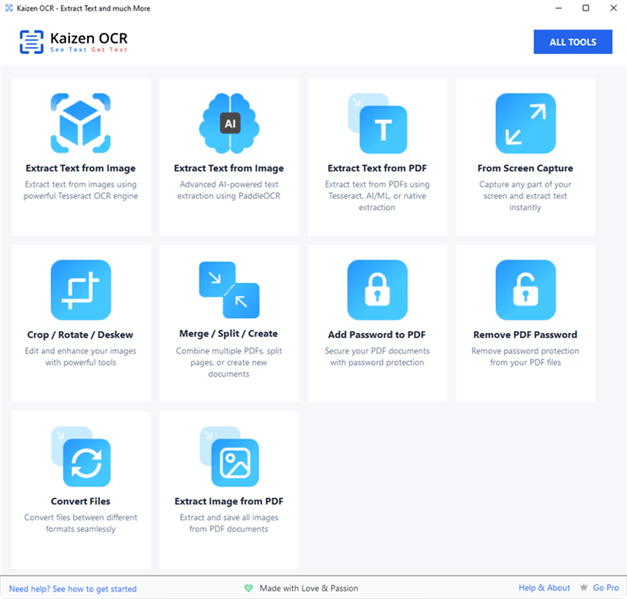Open the Tesseract Extract Text from Image tool
627x599 pixels.
(80, 157)
